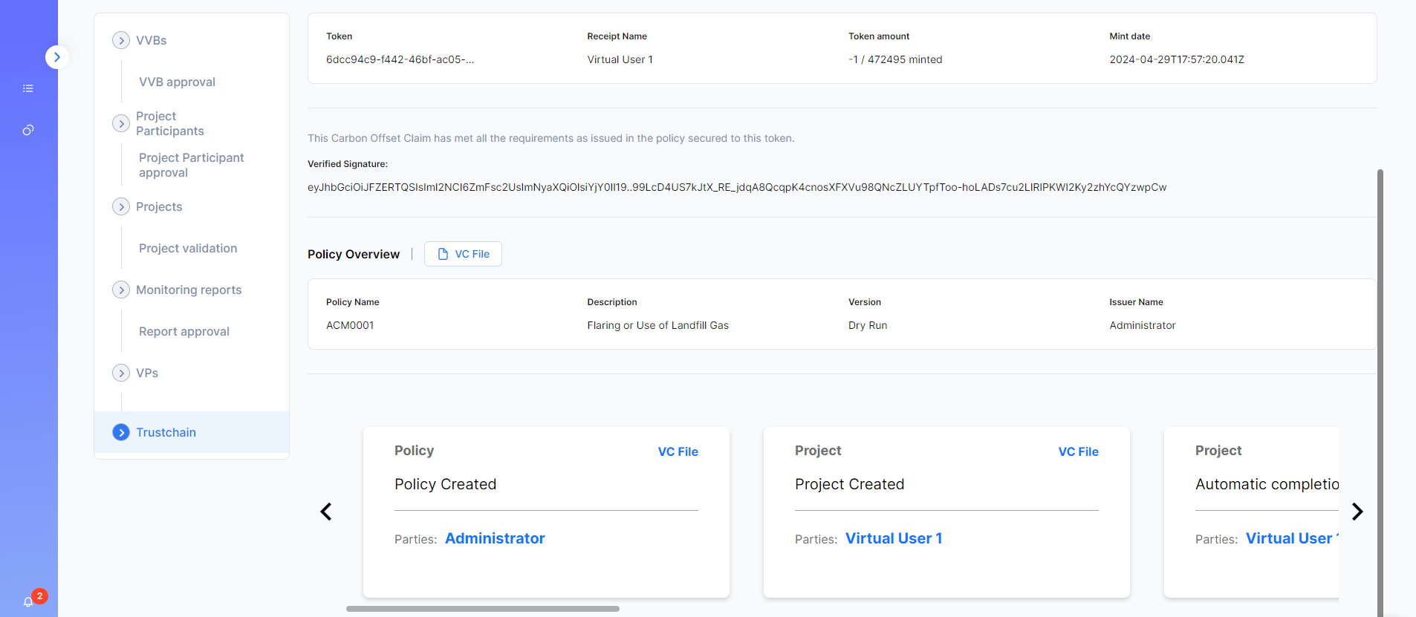Open Report approval step

pos(184,331)
